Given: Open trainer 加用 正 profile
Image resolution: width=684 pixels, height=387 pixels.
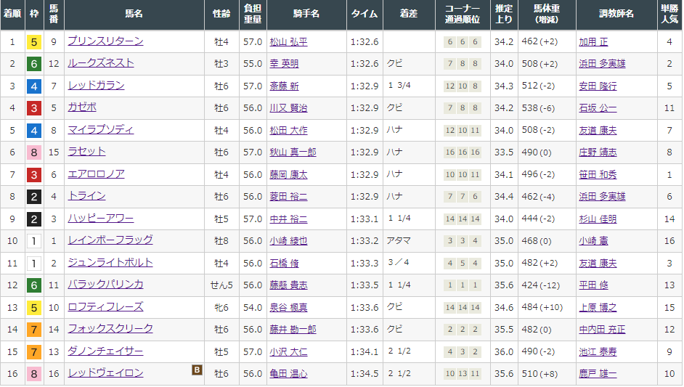Looking at the screenshot, I should [x=593, y=42].
